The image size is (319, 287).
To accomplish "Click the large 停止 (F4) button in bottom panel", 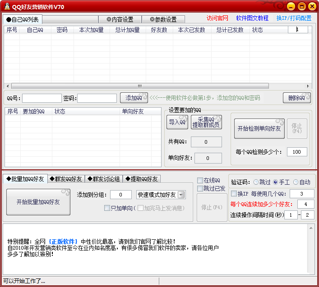I will (x=212, y=207).
